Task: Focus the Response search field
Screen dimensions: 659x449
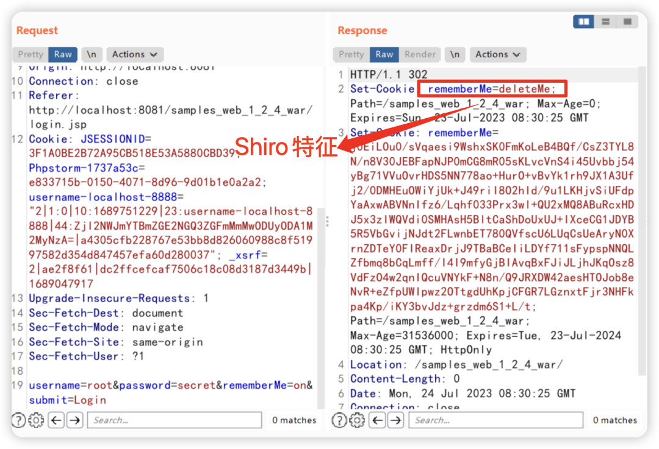Action: pos(495,420)
